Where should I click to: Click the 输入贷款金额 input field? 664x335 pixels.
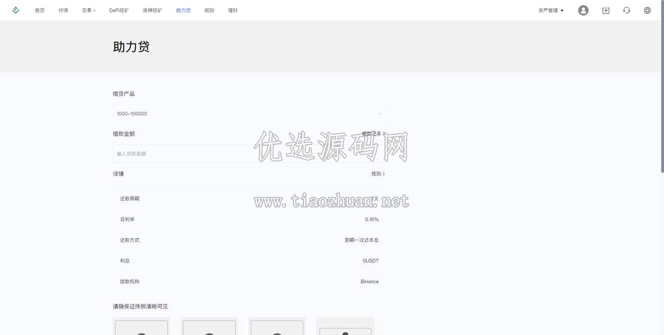[x=249, y=153]
